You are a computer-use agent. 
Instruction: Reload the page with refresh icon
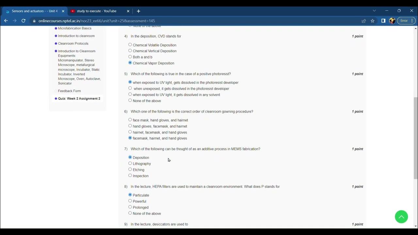(x=23, y=21)
